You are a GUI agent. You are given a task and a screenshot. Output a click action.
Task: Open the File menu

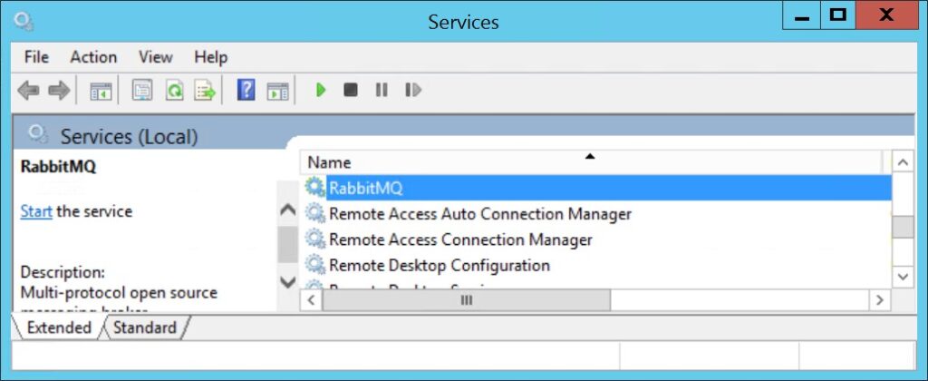pos(36,57)
